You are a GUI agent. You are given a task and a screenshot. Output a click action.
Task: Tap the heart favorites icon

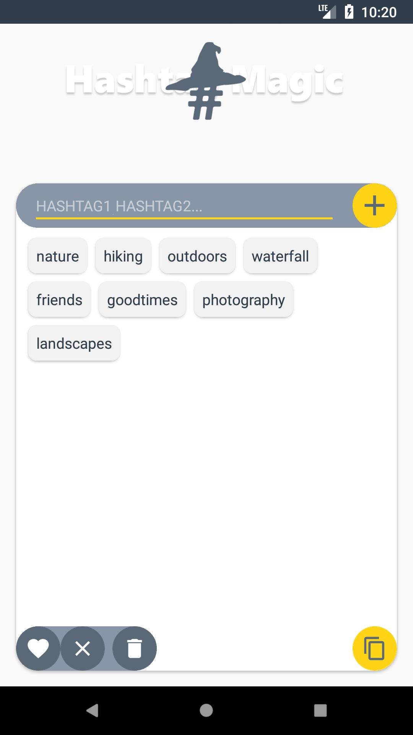[x=38, y=648]
